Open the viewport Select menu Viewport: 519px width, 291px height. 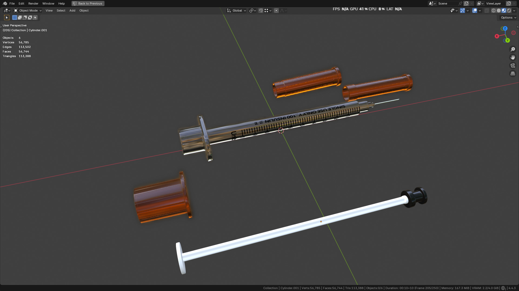click(x=61, y=11)
